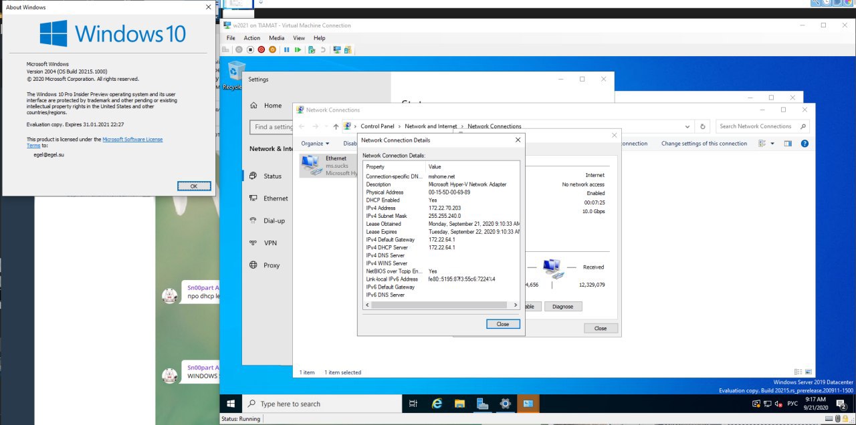Open the VM notification center icon
Screen dimensions: 856x425
pos(842,404)
